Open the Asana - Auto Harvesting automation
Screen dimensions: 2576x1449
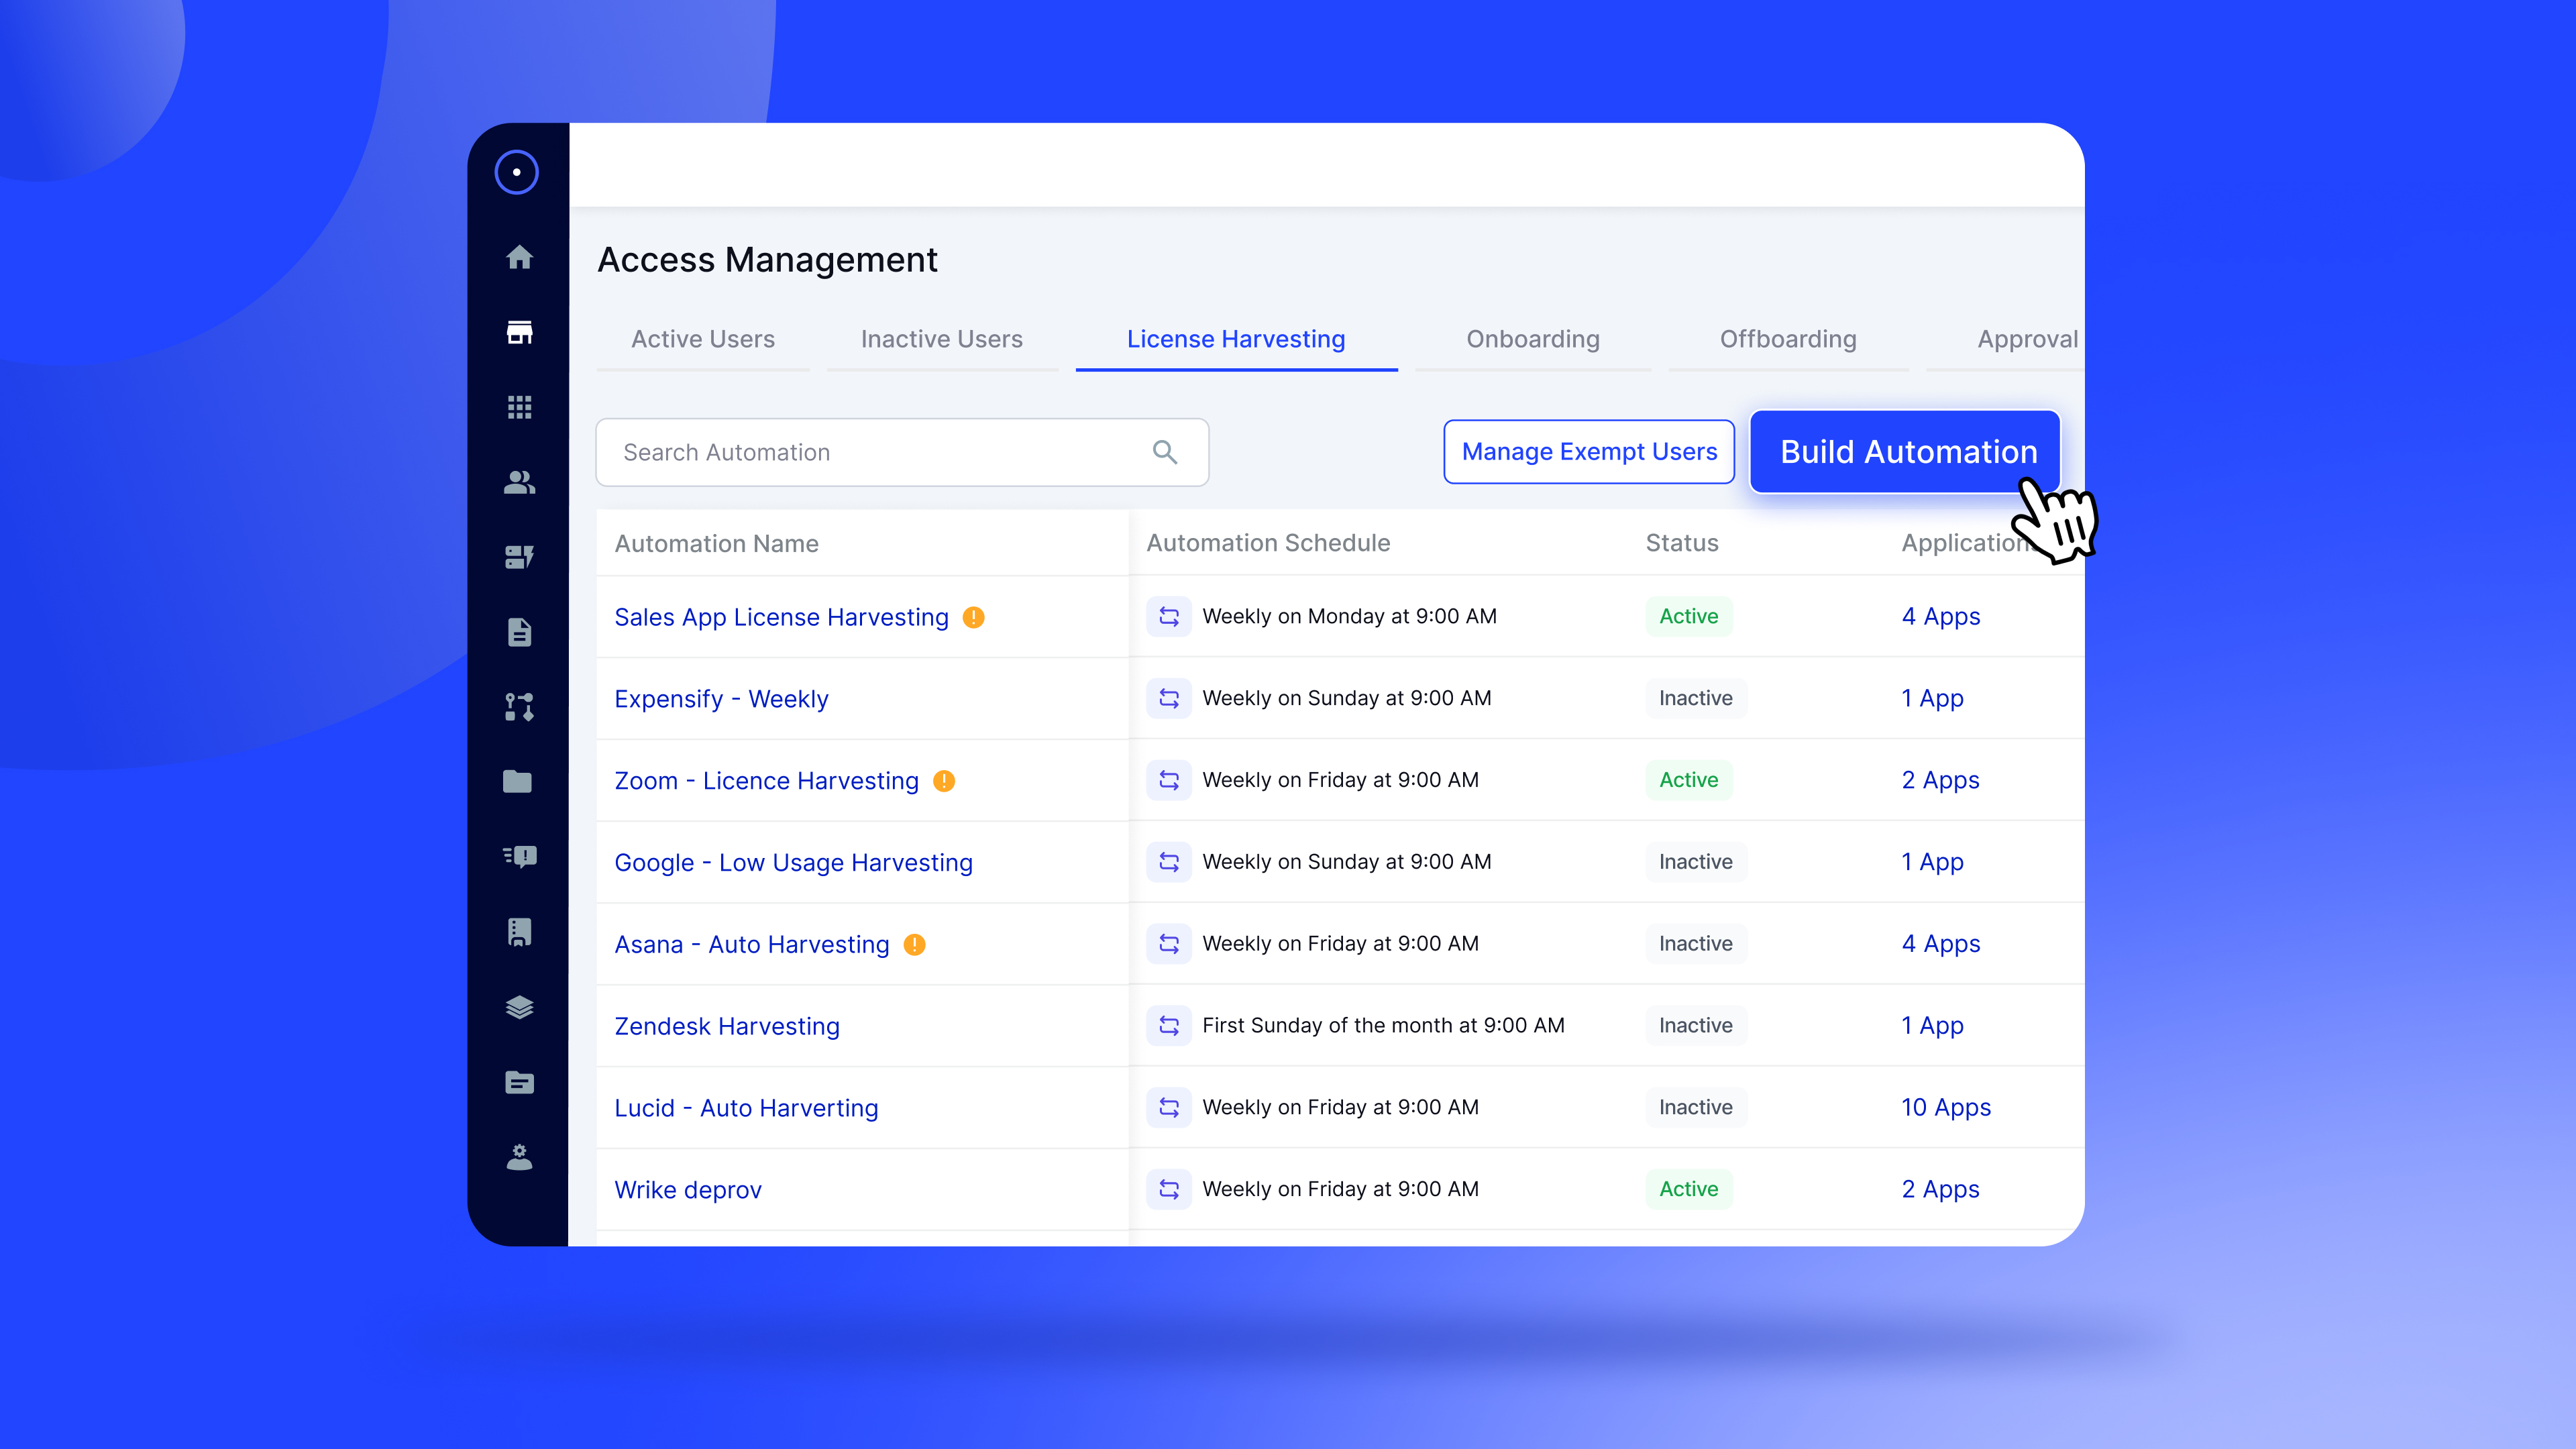[x=751, y=945]
